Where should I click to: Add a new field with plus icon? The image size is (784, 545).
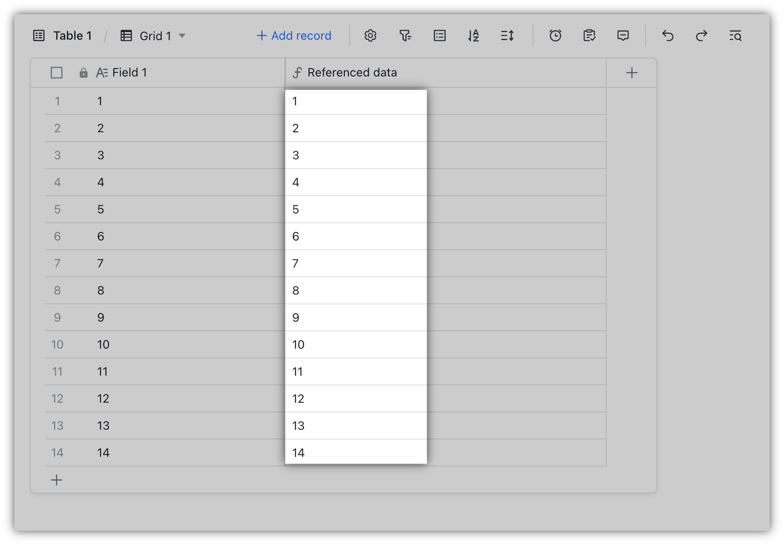632,73
